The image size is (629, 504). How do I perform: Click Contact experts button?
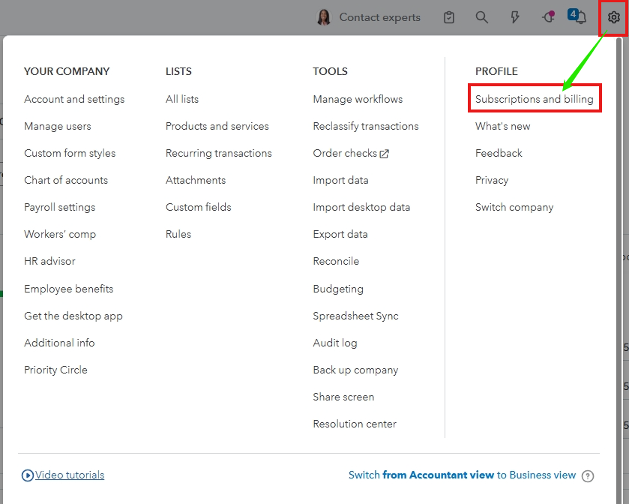click(379, 17)
